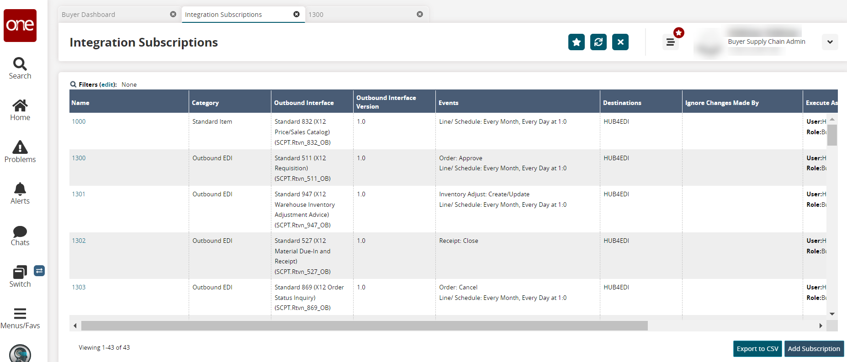Click the Filters 'None' value
This screenshot has width=847, height=362.
click(x=129, y=84)
